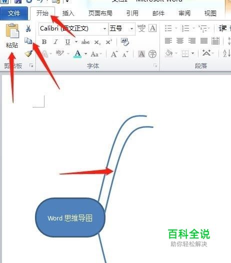Open Change Case Aa dropdown
Viewport: 231px width, 263px height.
96,54
